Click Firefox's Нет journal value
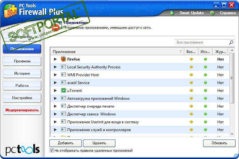Viewport: 239px width, 159px height. coord(220,59)
